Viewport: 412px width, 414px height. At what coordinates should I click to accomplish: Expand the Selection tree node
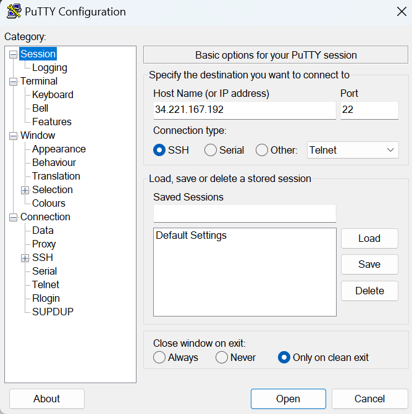[x=25, y=190]
